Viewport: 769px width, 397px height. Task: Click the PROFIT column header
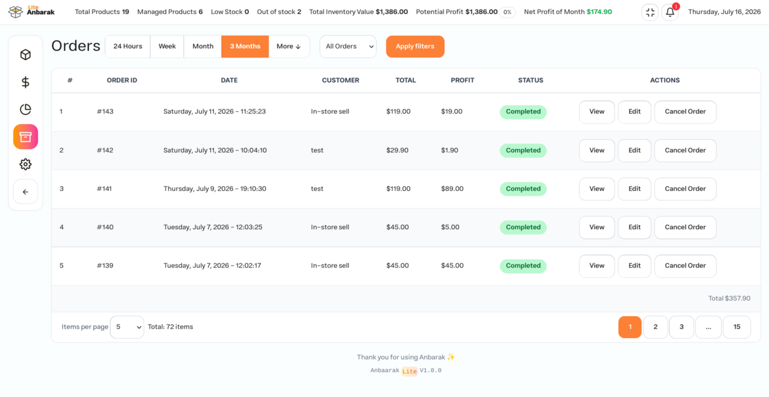click(463, 81)
